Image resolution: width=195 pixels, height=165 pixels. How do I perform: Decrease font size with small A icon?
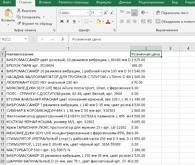click(112, 13)
